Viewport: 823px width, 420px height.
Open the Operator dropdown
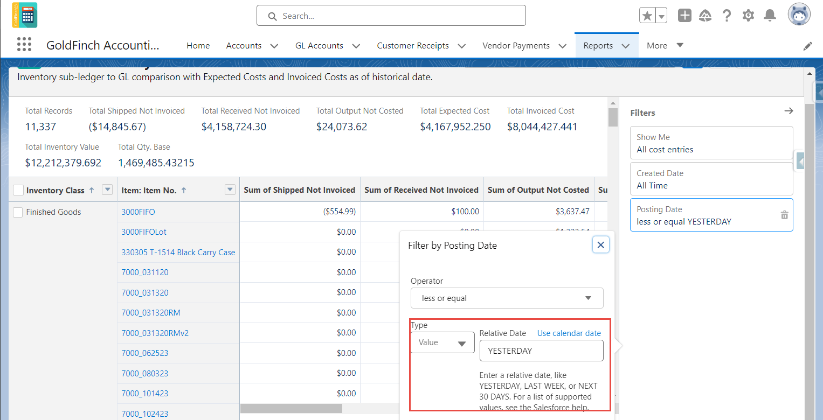[x=507, y=298]
